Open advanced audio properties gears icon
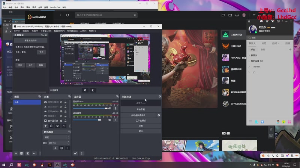 pos(75,153)
